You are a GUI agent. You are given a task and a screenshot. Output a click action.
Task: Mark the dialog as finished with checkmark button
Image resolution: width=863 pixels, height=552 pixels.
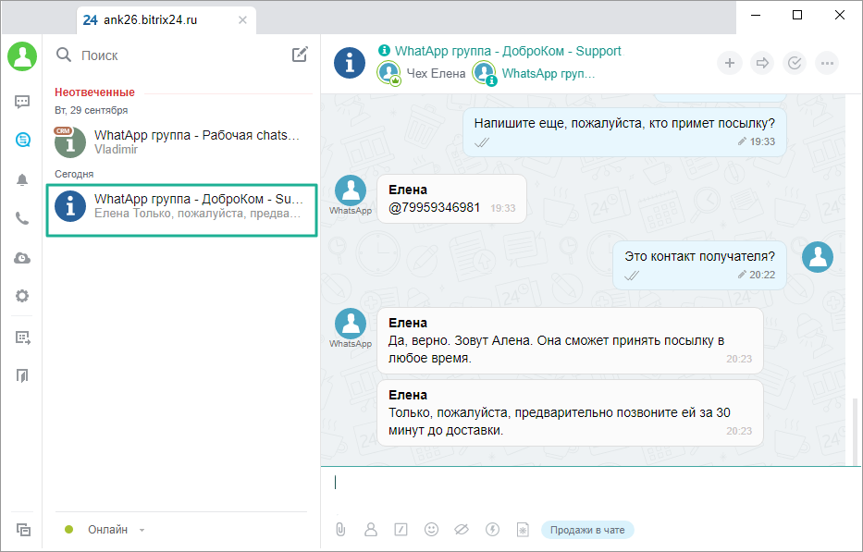(795, 63)
